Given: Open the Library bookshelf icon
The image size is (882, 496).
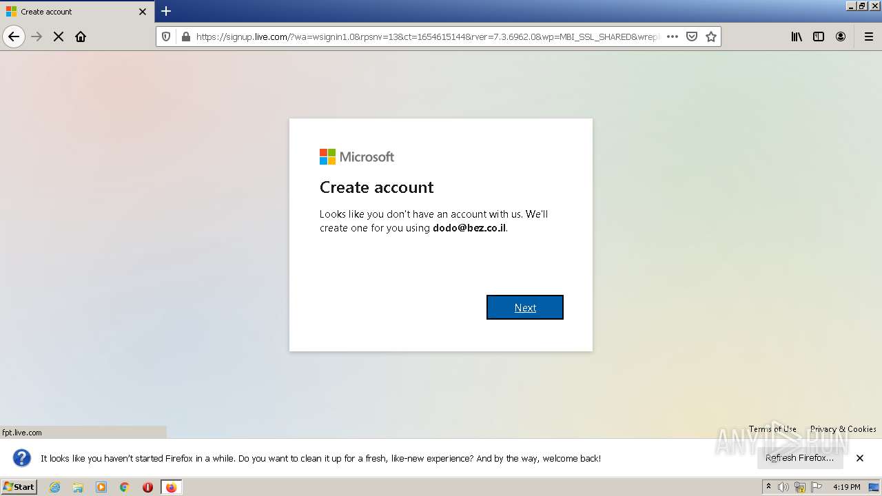Looking at the screenshot, I should [797, 37].
